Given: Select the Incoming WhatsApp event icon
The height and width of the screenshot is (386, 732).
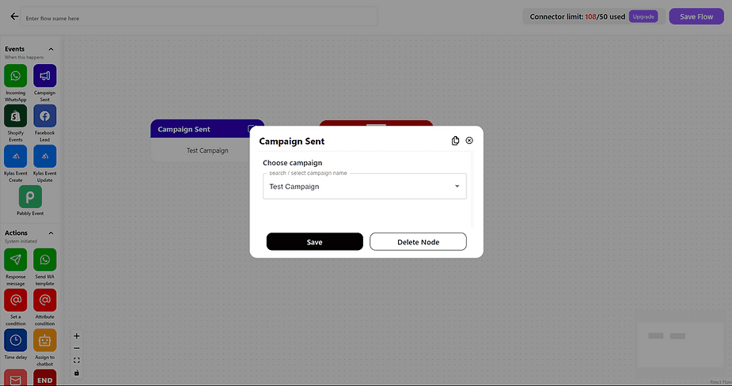Looking at the screenshot, I should 15,76.
